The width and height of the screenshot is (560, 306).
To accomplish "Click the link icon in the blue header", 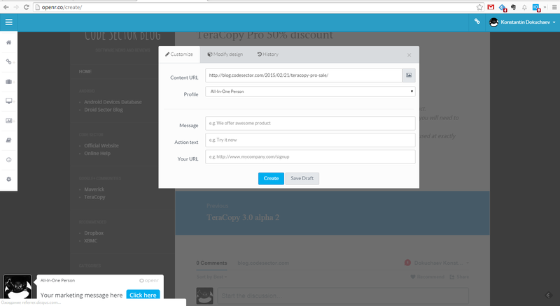I will click(477, 22).
